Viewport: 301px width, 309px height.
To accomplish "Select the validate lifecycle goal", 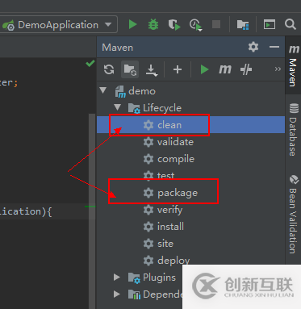I will pos(190,142).
